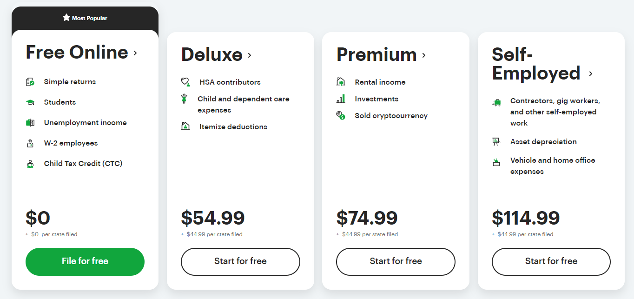The width and height of the screenshot is (634, 299).
Task: Click the File for free button
Action: [85, 262]
